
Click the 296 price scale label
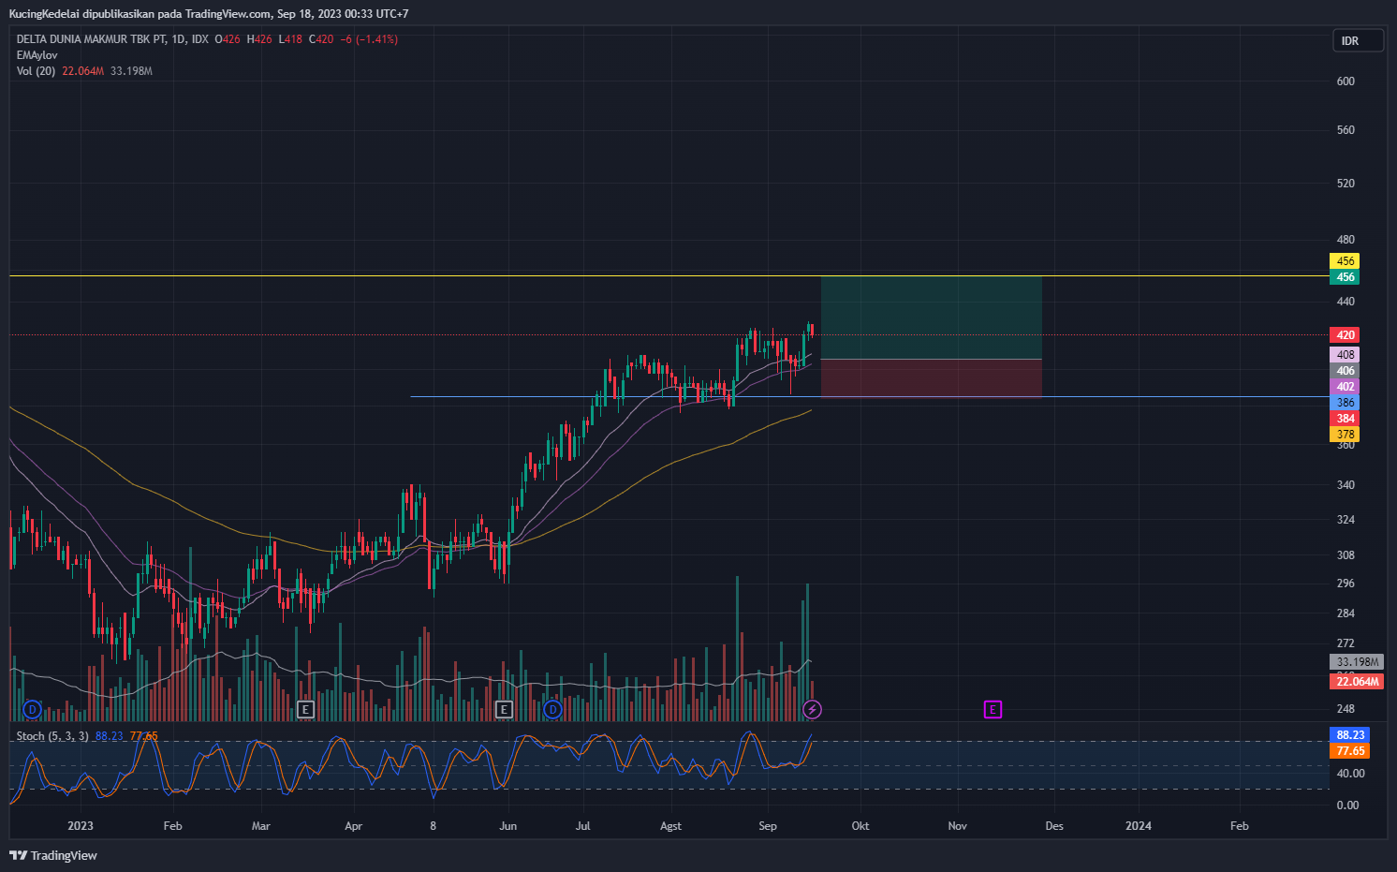(x=1346, y=584)
